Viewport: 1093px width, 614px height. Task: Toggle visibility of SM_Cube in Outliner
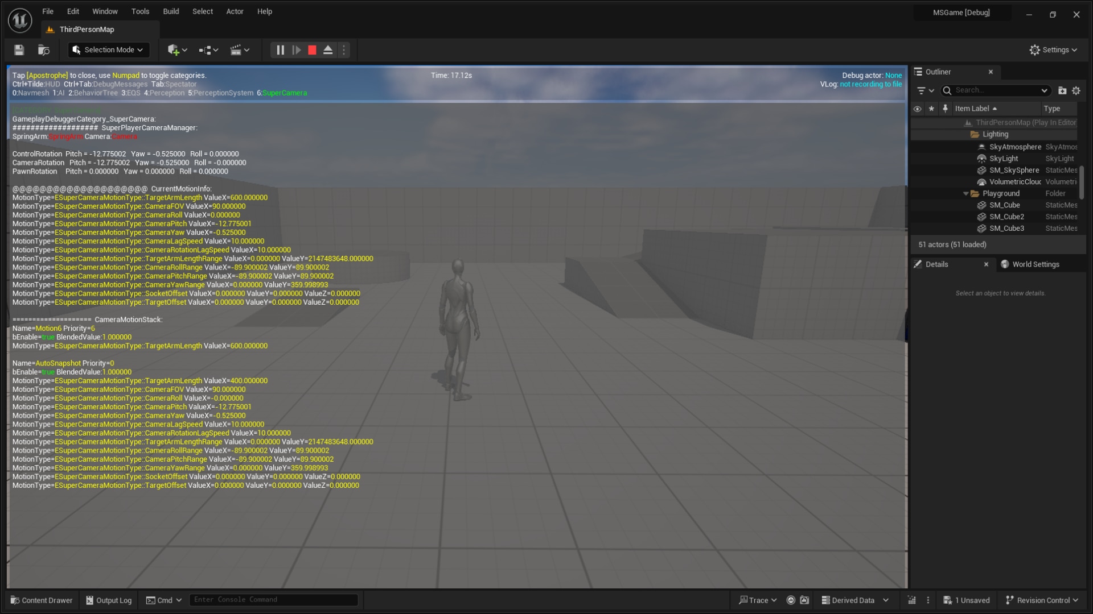coord(917,205)
